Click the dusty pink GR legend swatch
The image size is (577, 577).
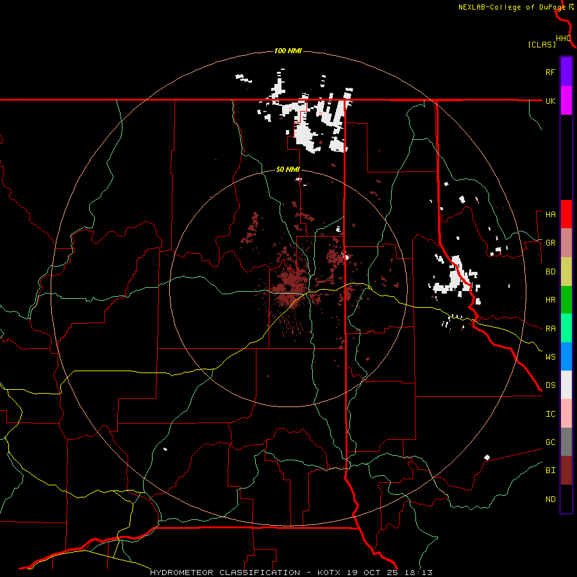coord(566,242)
